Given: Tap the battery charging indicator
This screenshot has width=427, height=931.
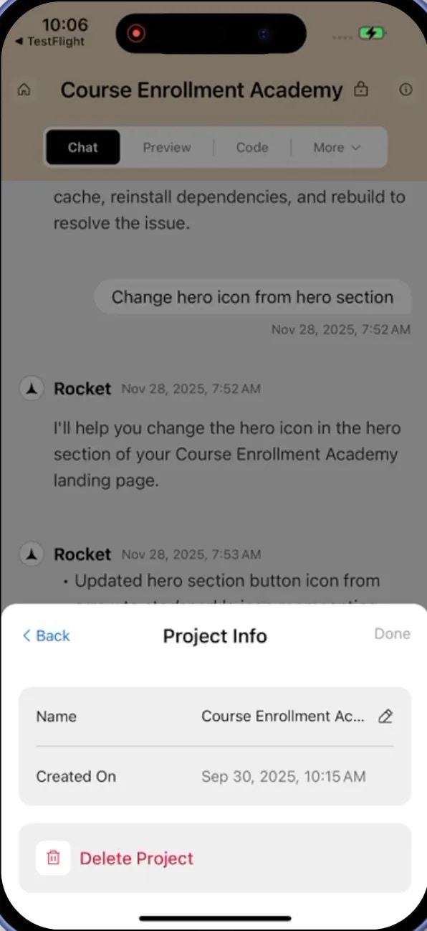Looking at the screenshot, I should point(371,33).
